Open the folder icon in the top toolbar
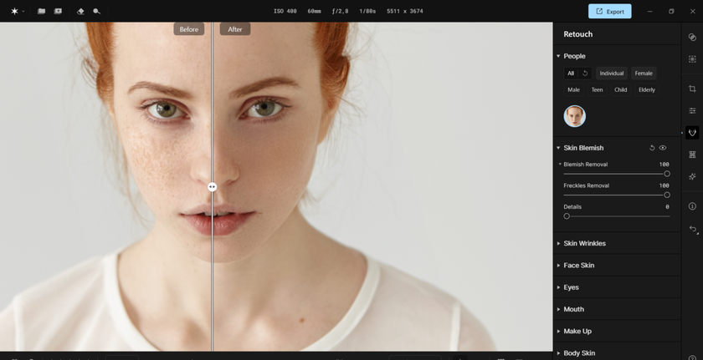Viewport: 703px width, 360px height. (x=41, y=11)
